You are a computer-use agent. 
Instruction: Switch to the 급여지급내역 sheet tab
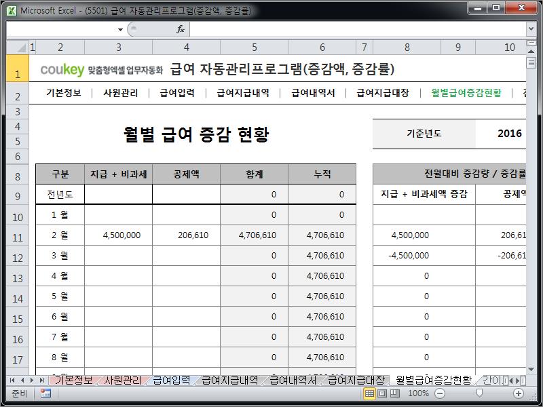click(x=229, y=381)
